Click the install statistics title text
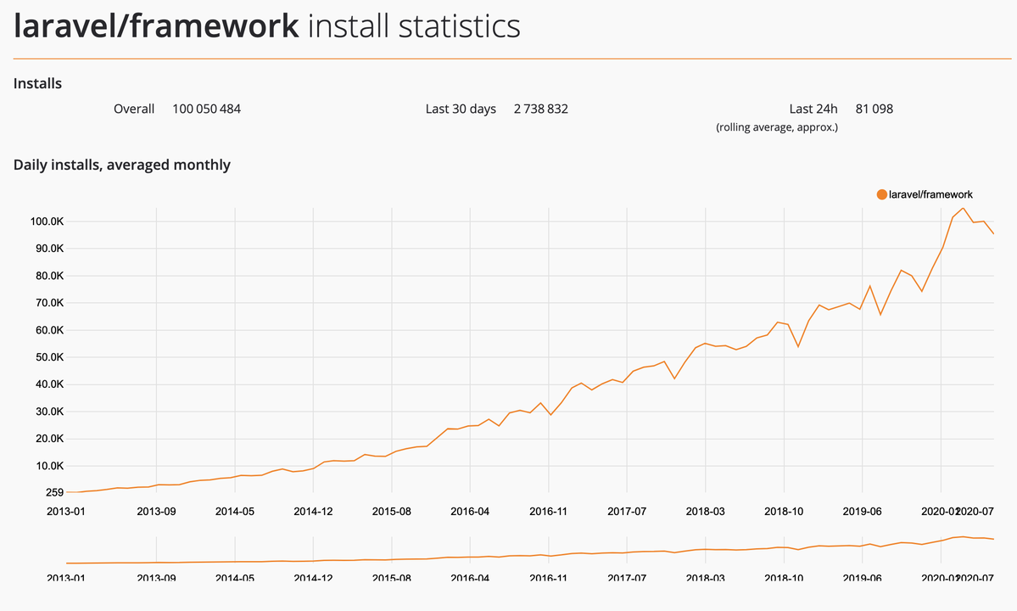 [414, 25]
